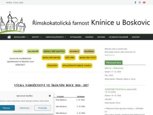Open the Kontakt menu item

[x=136, y=37]
